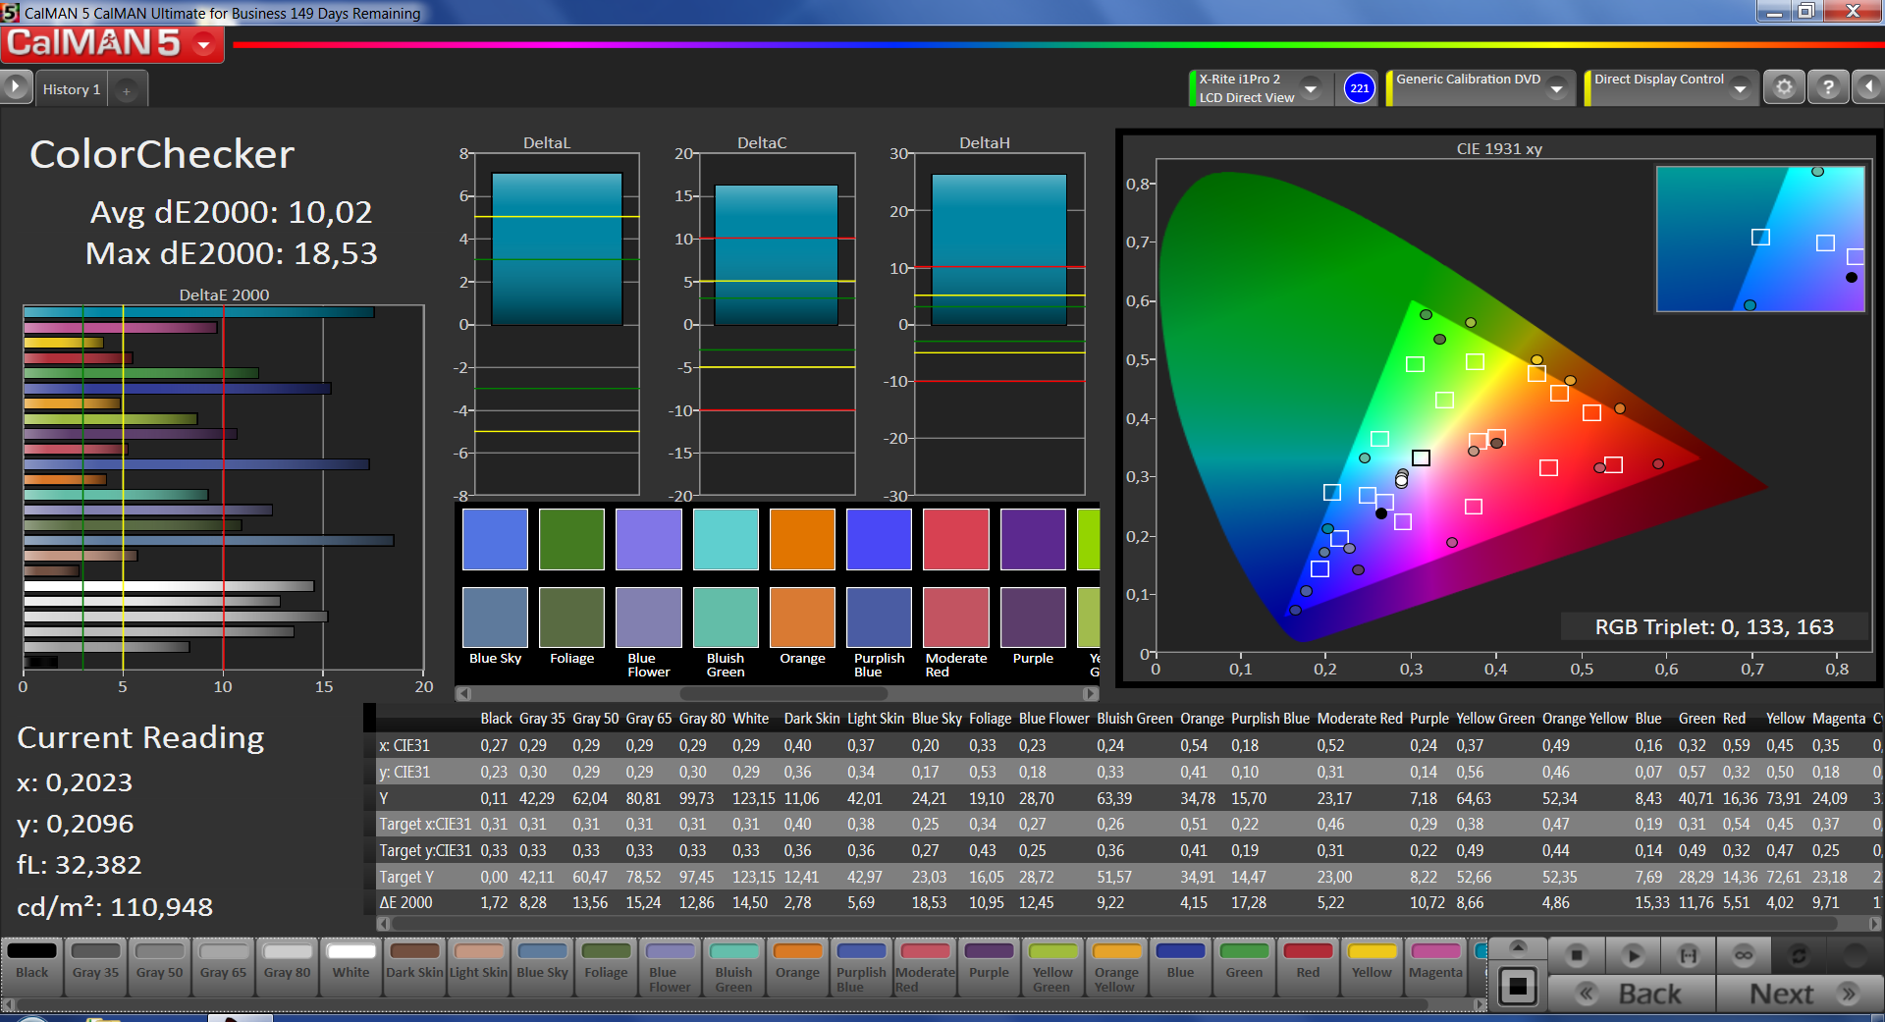Click the cd/m²: 110,948 reading
Viewport: 1885px width, 1022px height.
point(115,906)
